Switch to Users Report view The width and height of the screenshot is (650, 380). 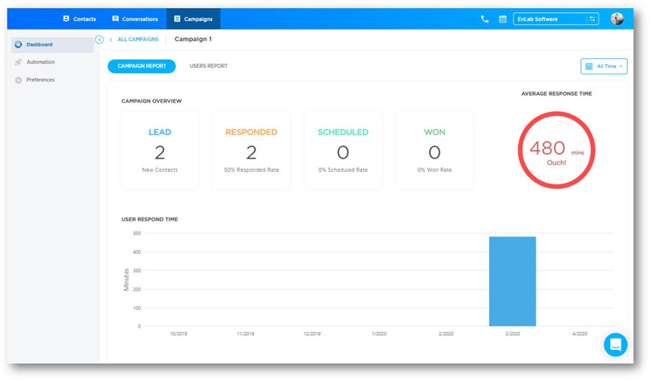(208, 66)
